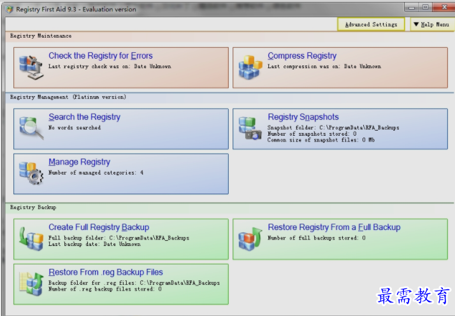Image resolution: width=455 pixels, height=316 pixels.
Task: Close the Registry First Aid window
Action: [x=444, y=7]
